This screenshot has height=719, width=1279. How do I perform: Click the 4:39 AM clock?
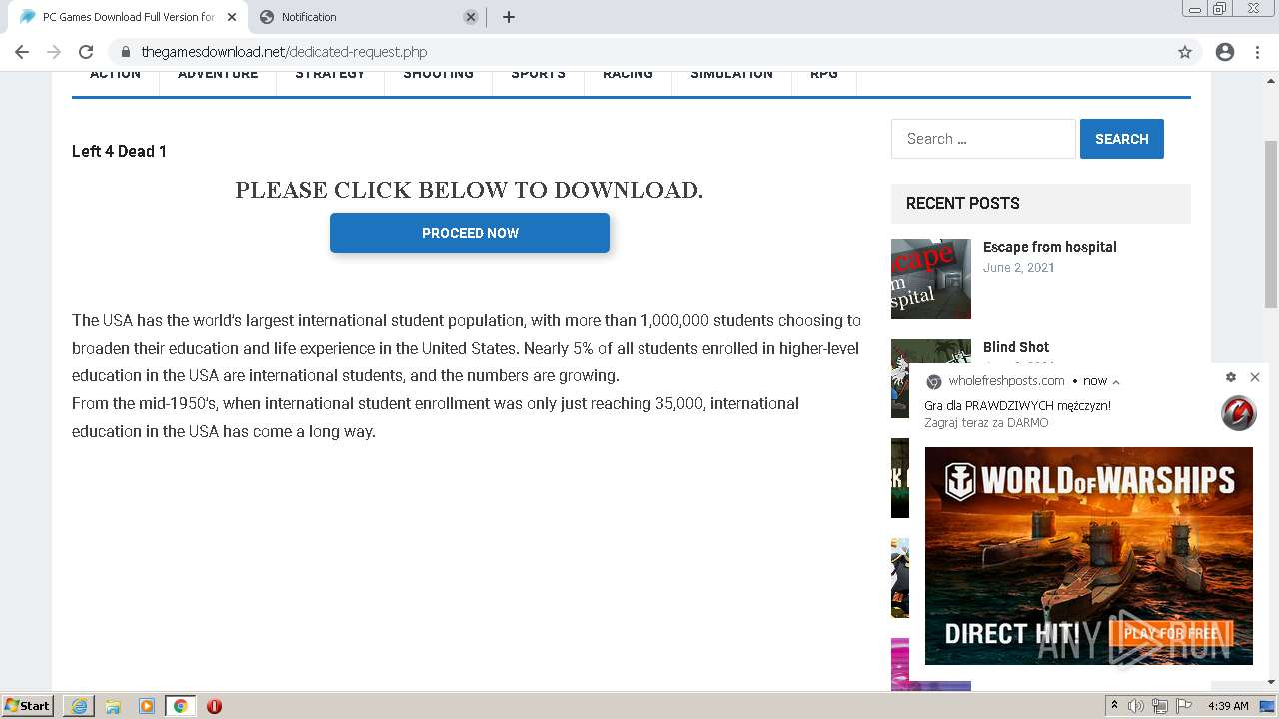coord(1228,706)
